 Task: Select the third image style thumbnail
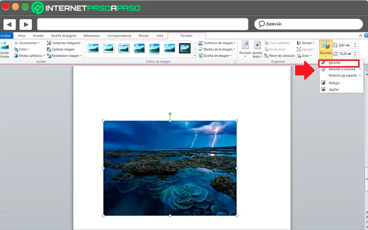click(124, 48)
